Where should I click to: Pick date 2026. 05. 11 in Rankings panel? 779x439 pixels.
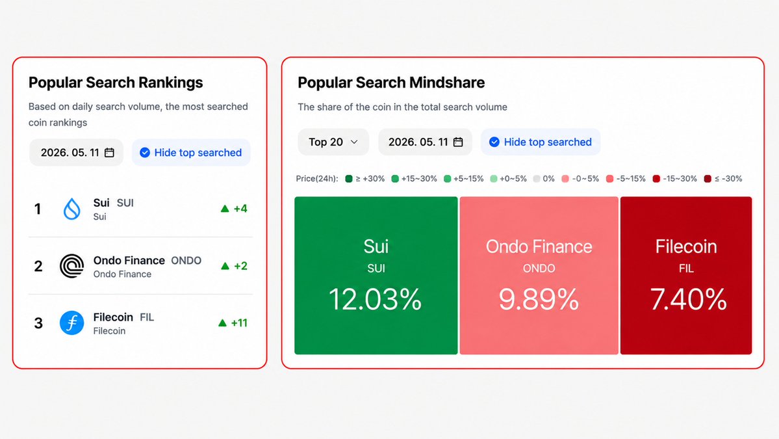click(77, 153)
